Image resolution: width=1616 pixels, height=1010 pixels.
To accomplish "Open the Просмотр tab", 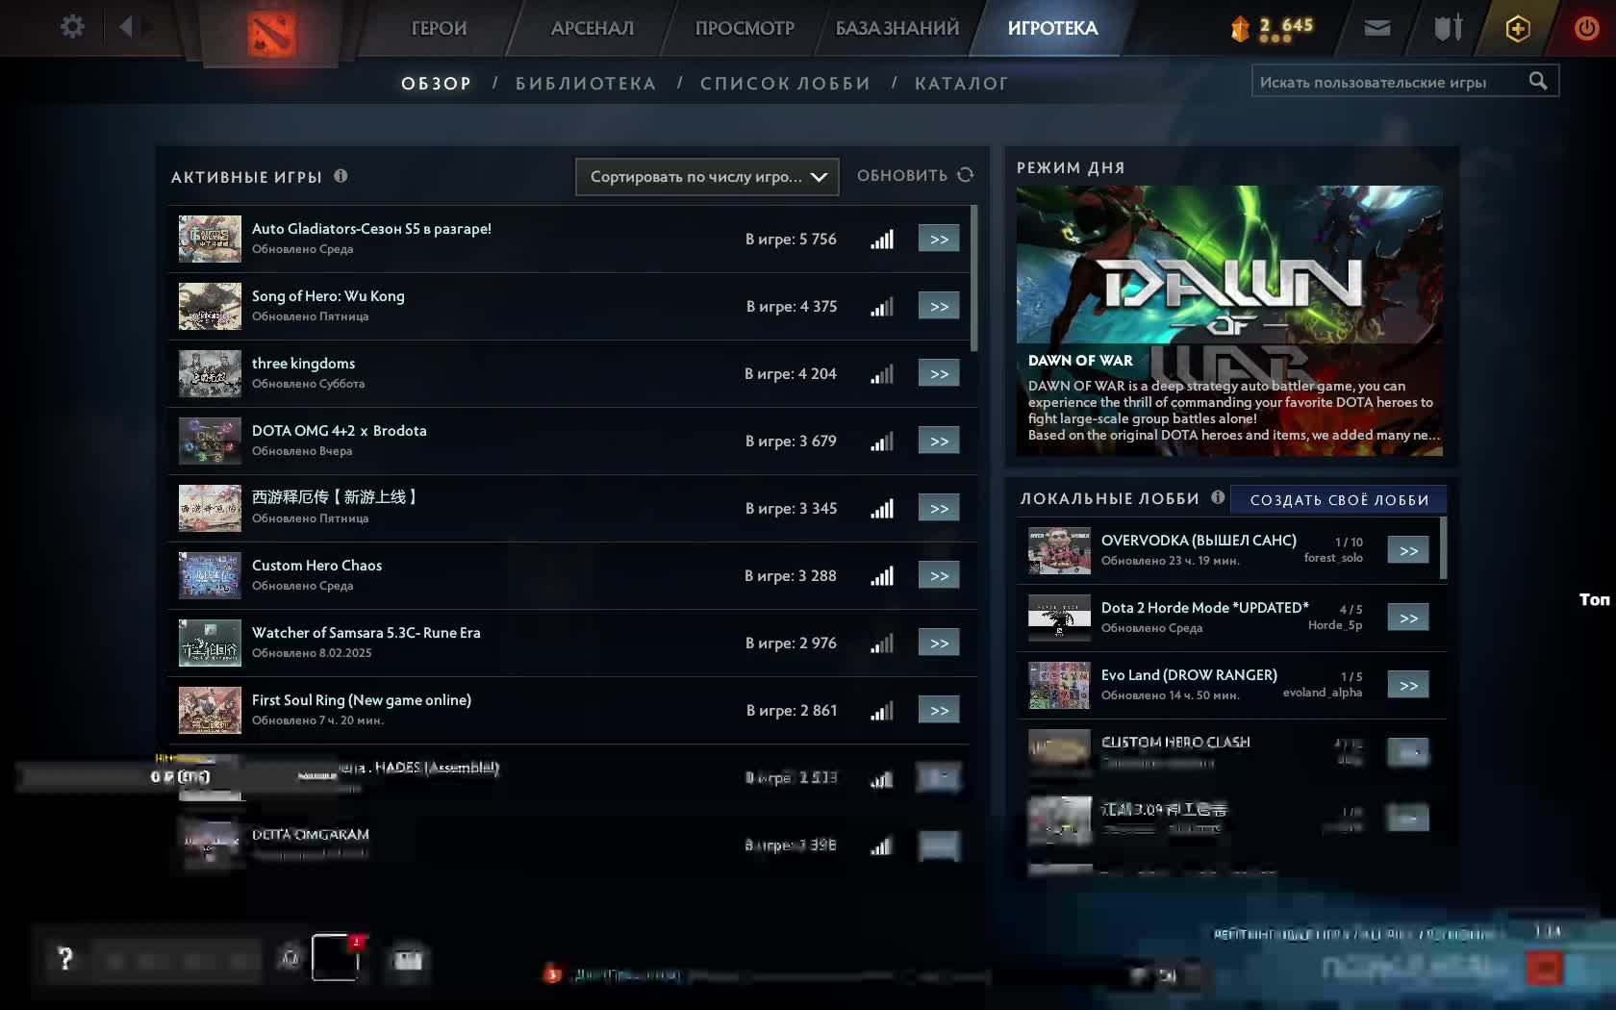I will 745,28.
